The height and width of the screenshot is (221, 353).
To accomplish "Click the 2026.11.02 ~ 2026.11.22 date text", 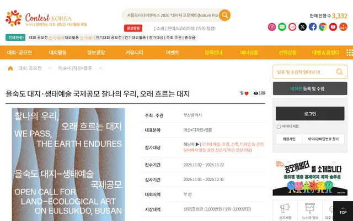I will click(204, 165).
